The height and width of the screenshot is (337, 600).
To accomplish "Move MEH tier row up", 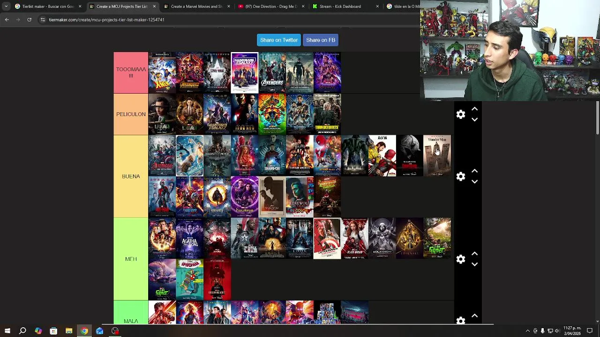I will pos(474,254).
